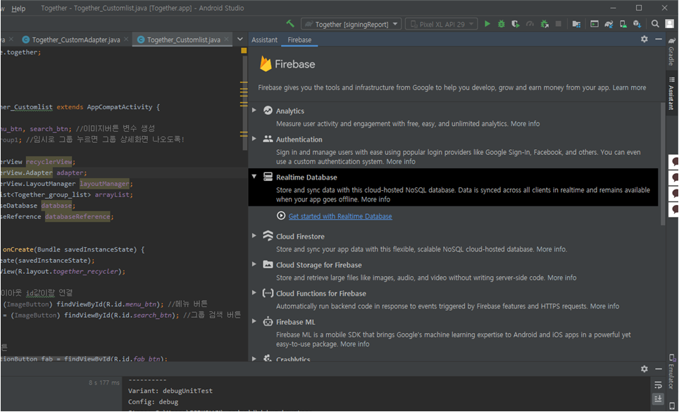Click the Profile app gauge icon
Viewport: 679px width, 412px height.
tap(530, 24)
